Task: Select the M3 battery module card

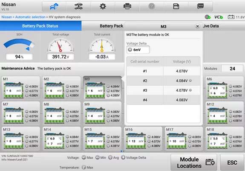Action: tap(102, 87)
